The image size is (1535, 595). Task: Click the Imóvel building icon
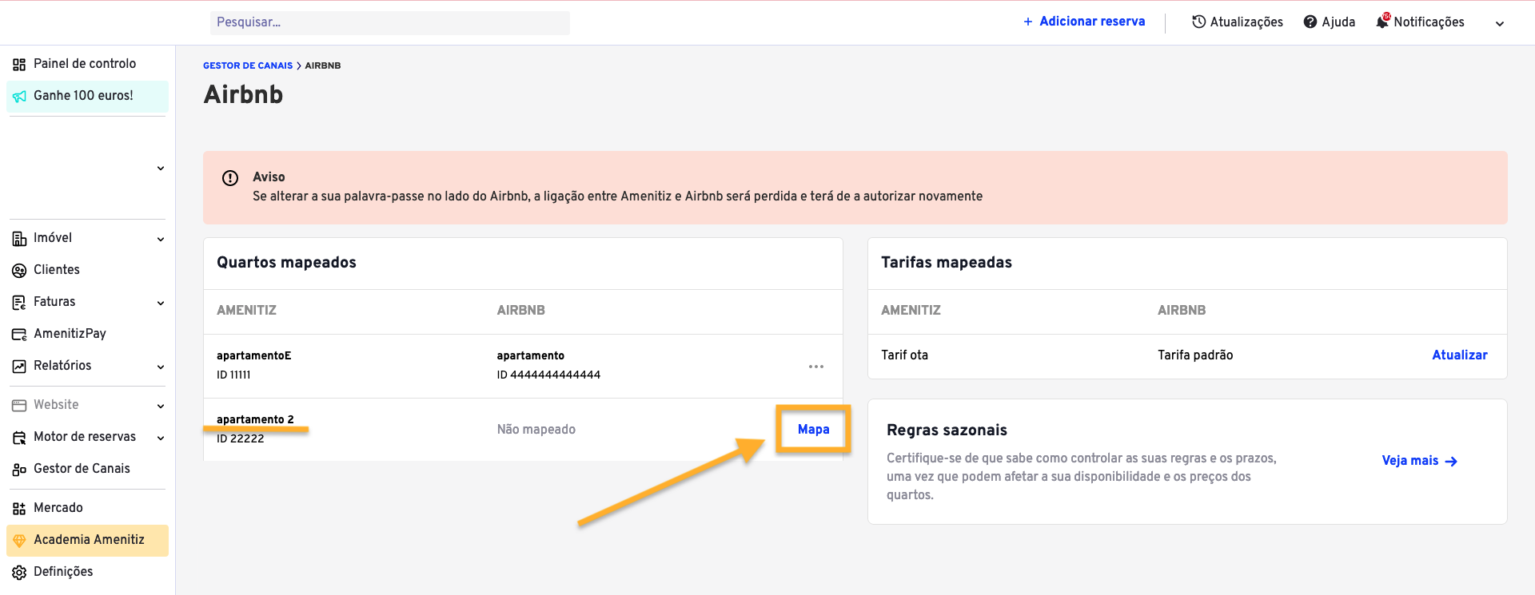tap(19, 239)
